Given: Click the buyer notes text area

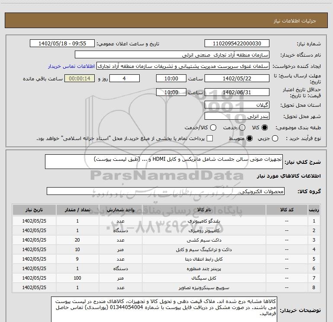Looking at the screenshot, I should 164,309.
